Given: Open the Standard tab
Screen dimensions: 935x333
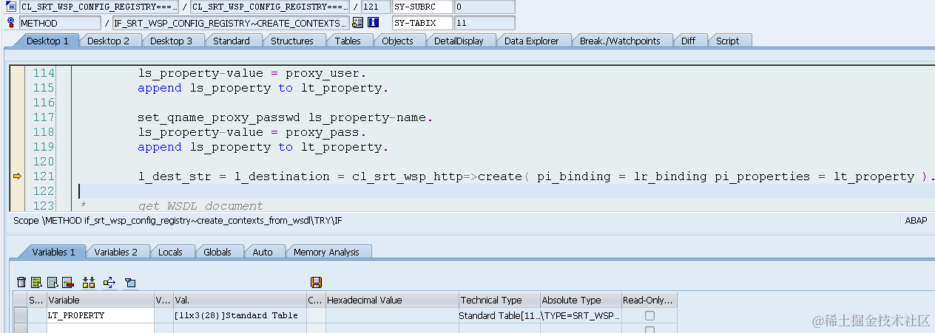Looking at the screenshot, I should (232, 41).
